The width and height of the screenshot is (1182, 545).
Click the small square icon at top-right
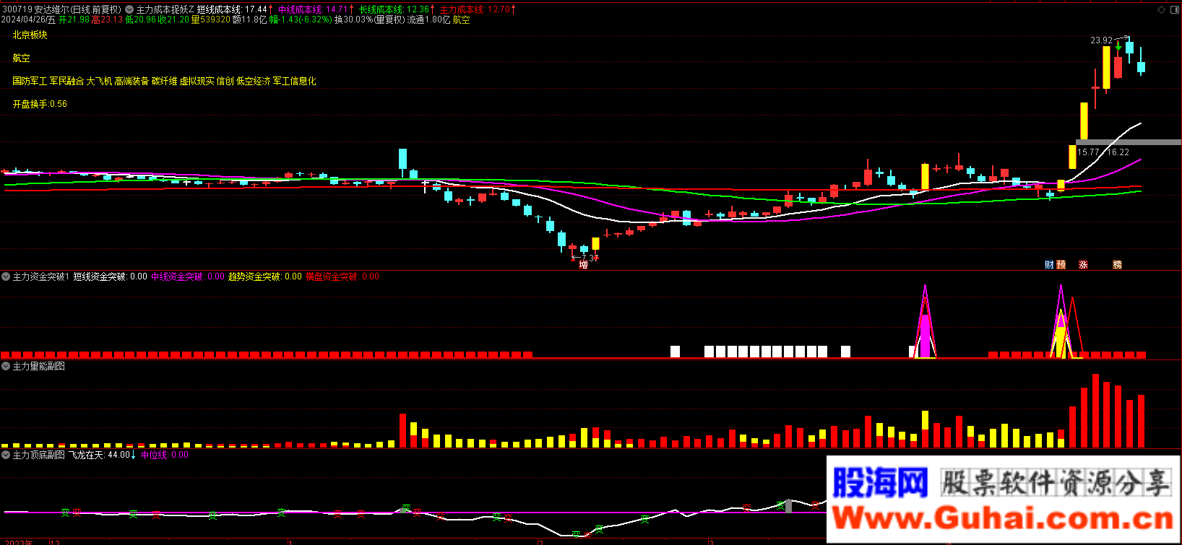click(x=1175, y=9)
